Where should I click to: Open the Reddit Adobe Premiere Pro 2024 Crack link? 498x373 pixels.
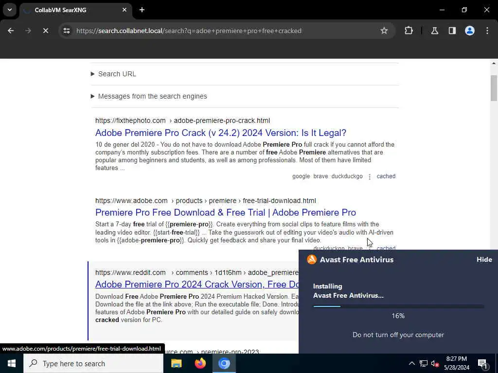(x=197, y=284)
